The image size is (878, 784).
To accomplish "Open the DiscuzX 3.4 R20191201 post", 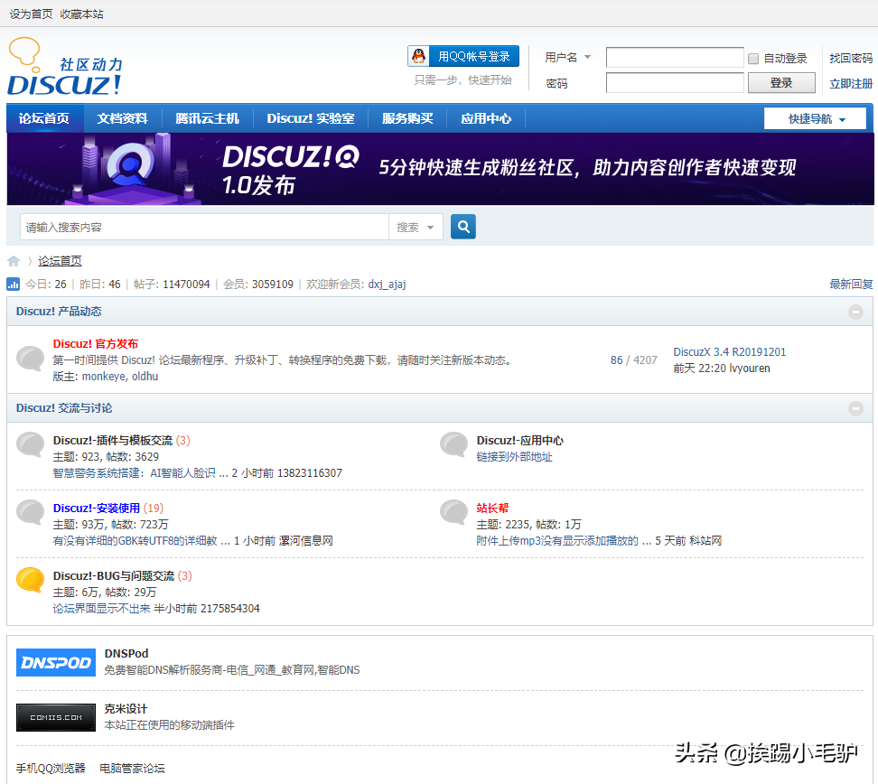I will tap(730, 351).
